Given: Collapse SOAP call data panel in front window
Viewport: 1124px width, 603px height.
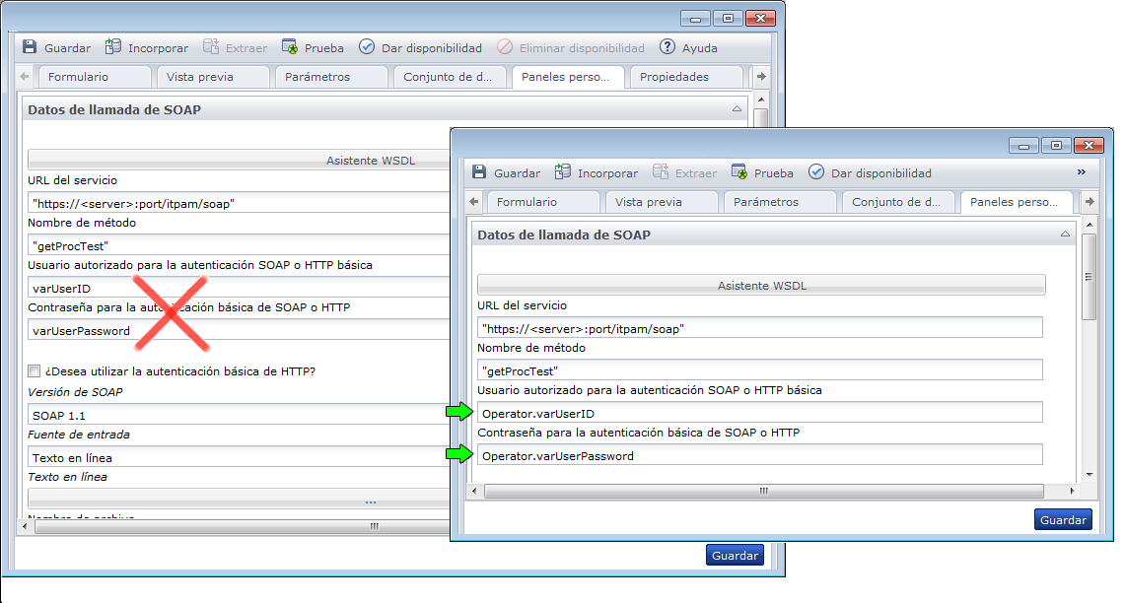Looking at the screenshot, I should click(x=1065, y=234).
